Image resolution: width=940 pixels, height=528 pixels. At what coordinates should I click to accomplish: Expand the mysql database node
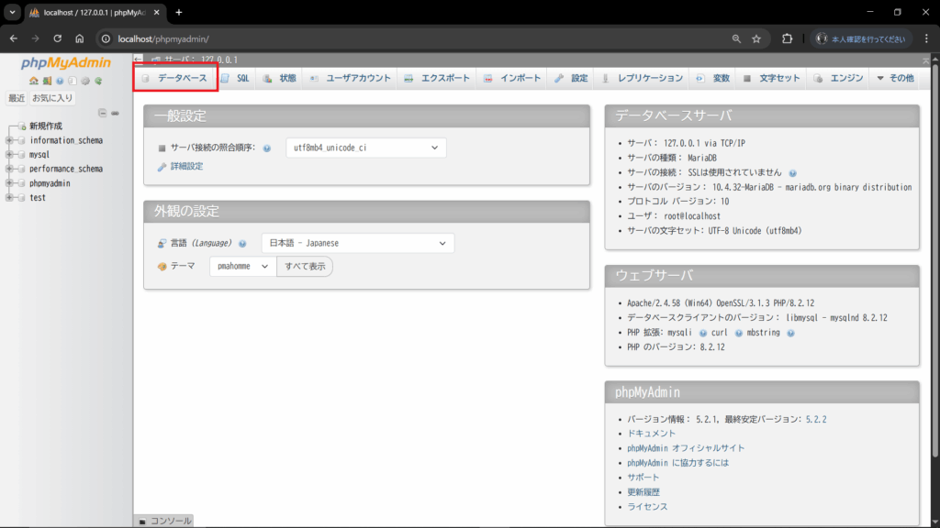point(9,154)
